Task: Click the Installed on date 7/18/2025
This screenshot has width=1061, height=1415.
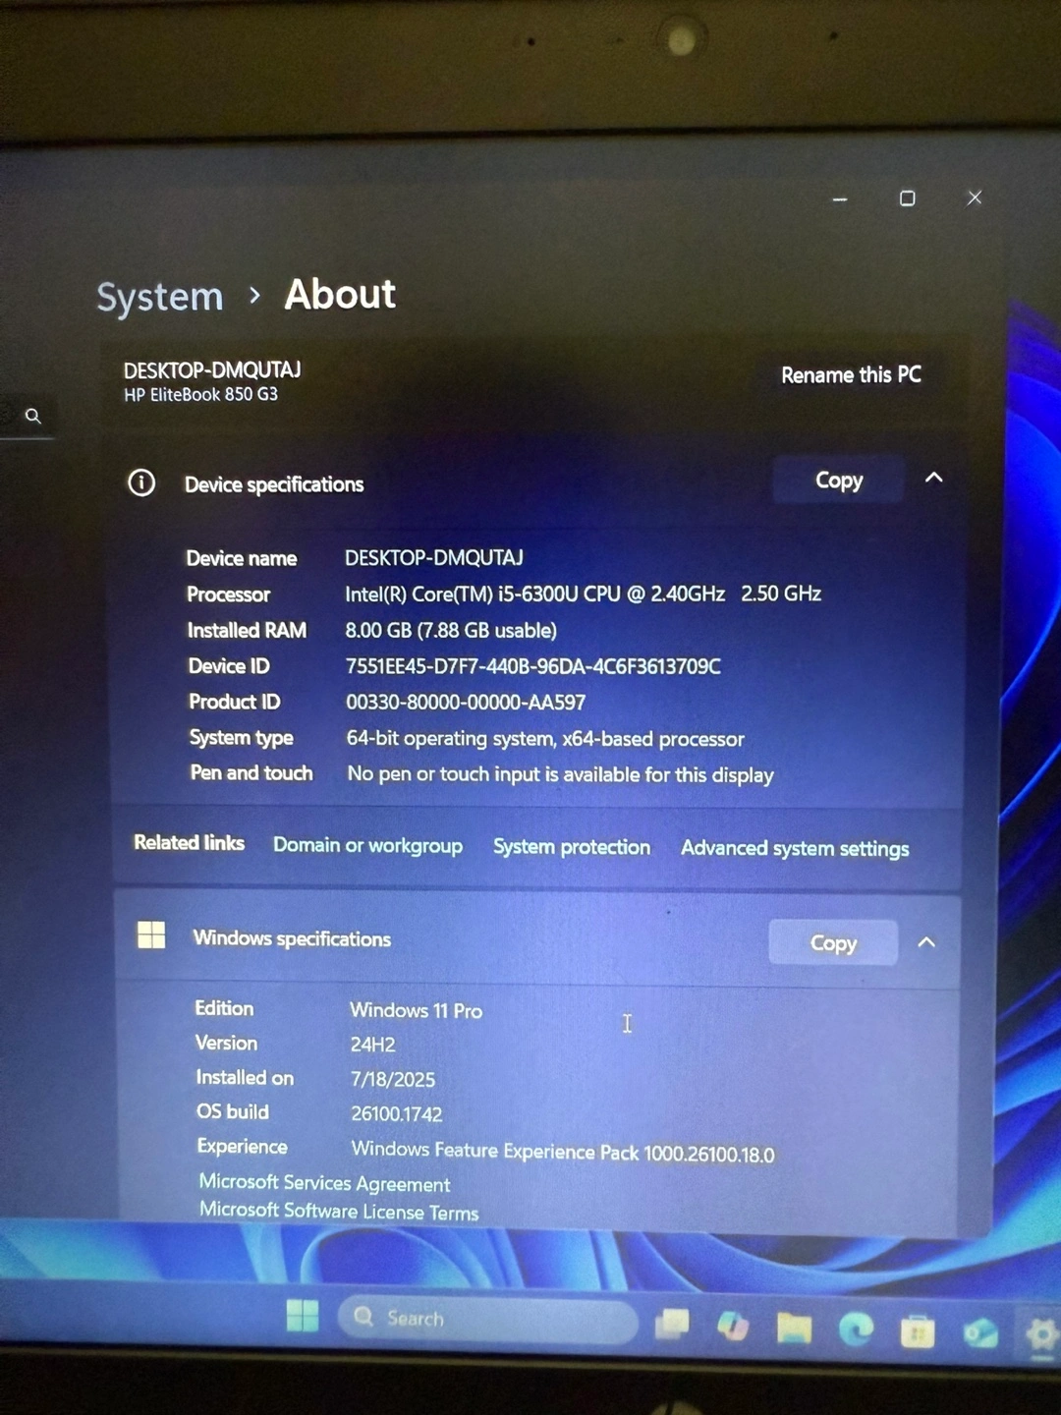Action: (393, 1079)
